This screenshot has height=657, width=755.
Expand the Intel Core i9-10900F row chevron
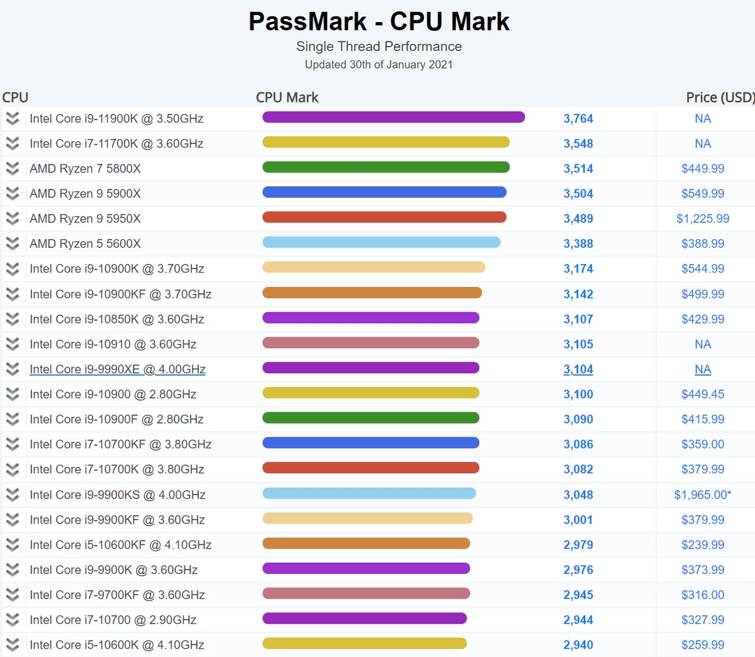pos(13,419)
